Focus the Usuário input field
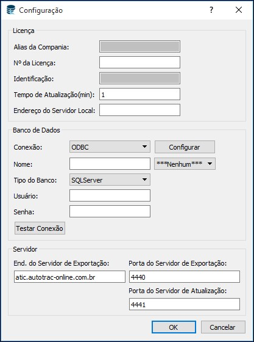254x342 pixels. coord(110,195)
